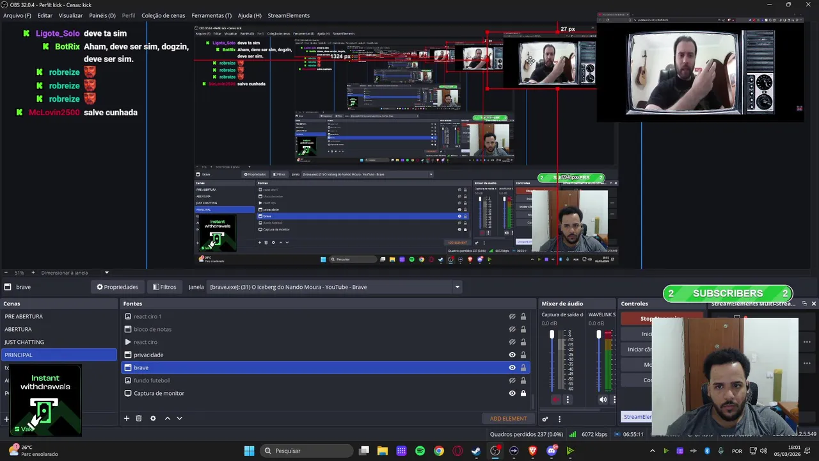Open Captura de saída channel options menu

click(567, 400)
